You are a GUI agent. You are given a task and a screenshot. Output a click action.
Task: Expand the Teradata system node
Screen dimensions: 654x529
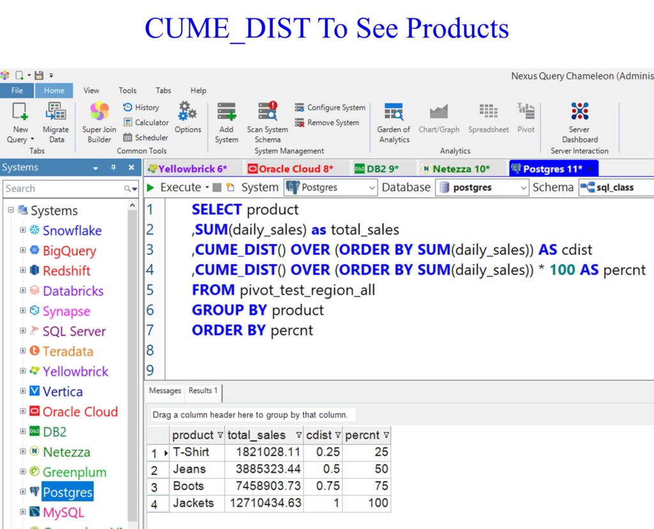[23, 351]
